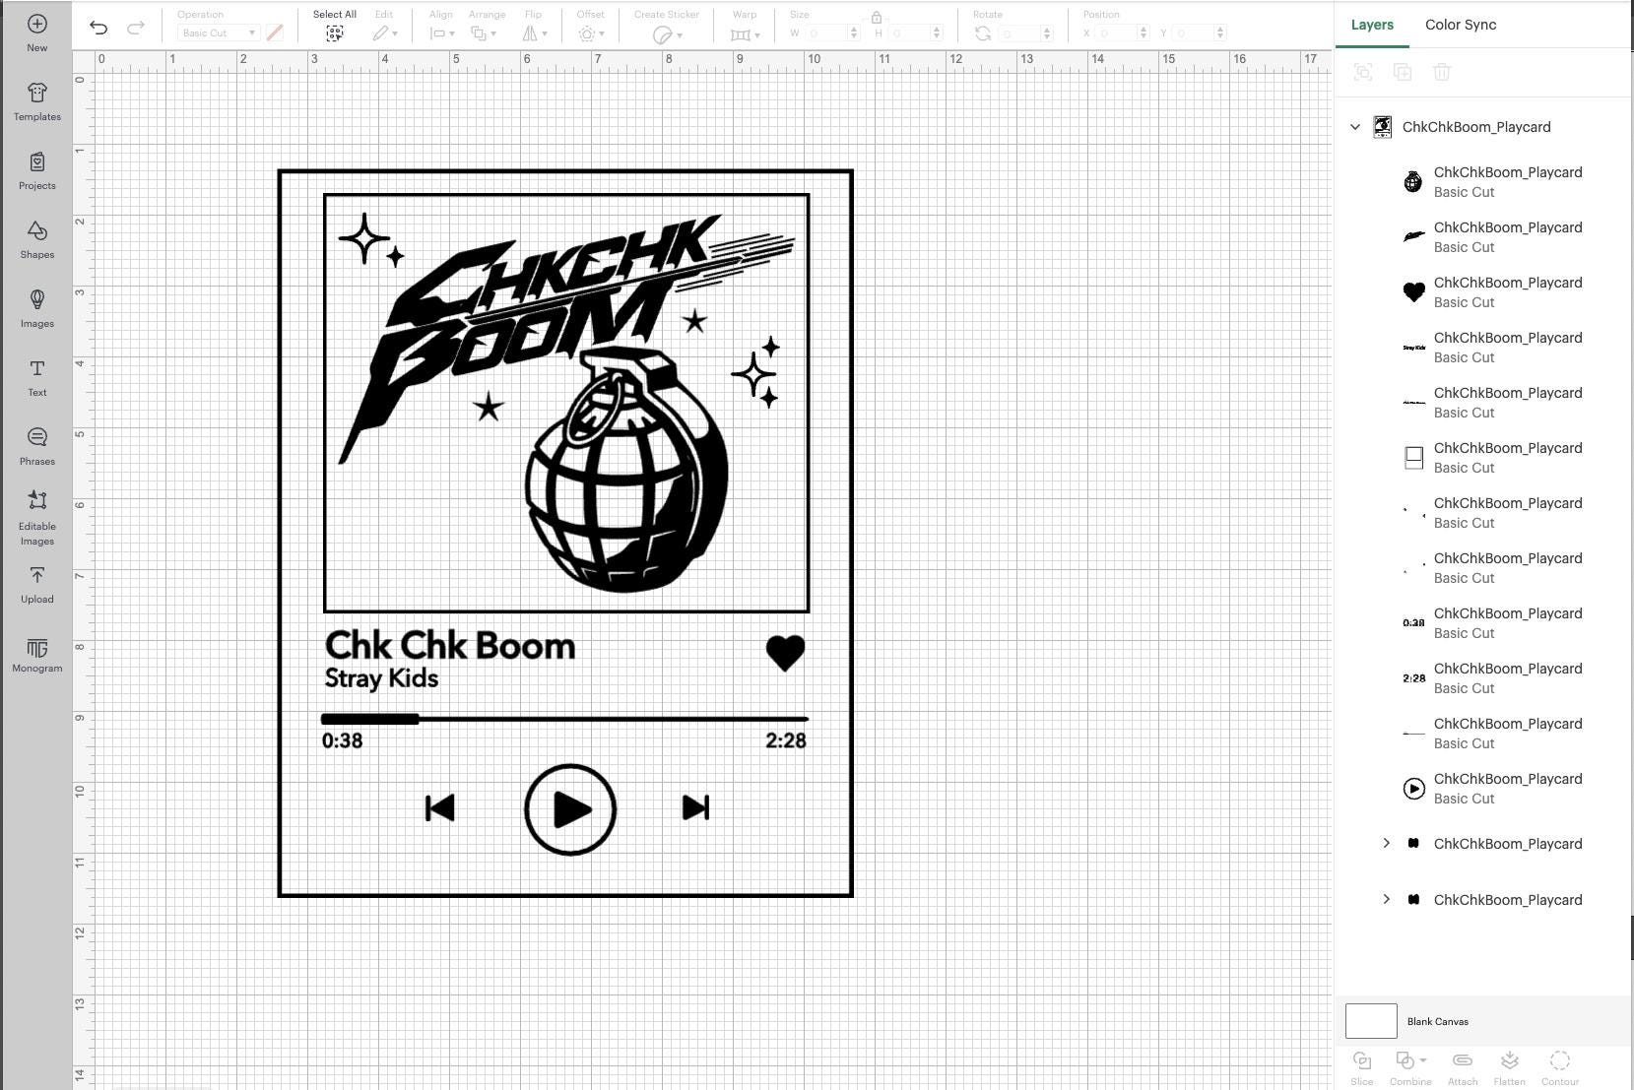Click the next track icon on canvas

695,807
